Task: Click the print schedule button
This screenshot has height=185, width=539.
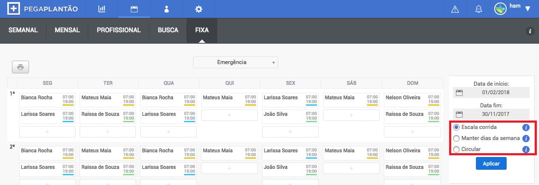Action: pyautogui.click(x=20, y=67)
